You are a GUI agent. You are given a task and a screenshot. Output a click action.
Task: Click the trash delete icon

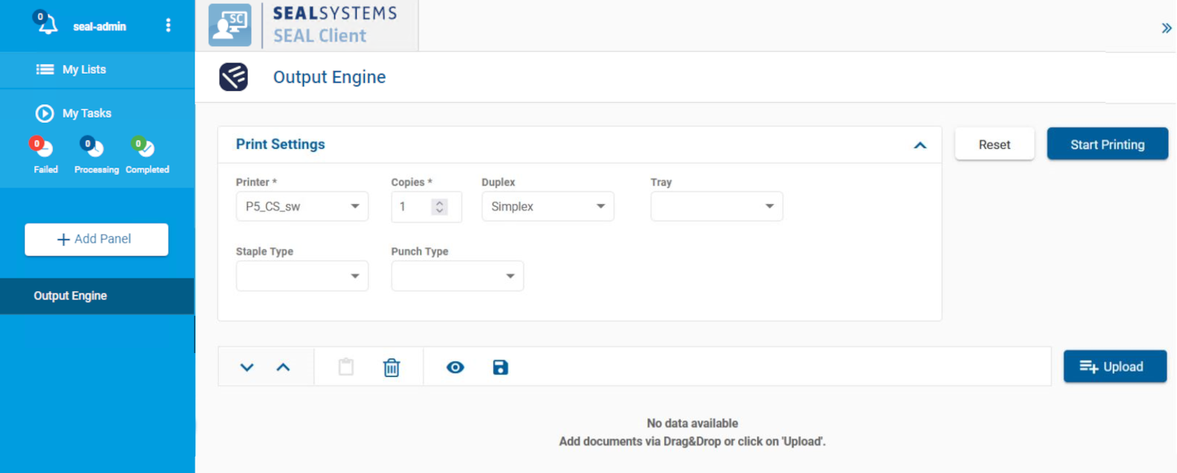pos(392,367)
